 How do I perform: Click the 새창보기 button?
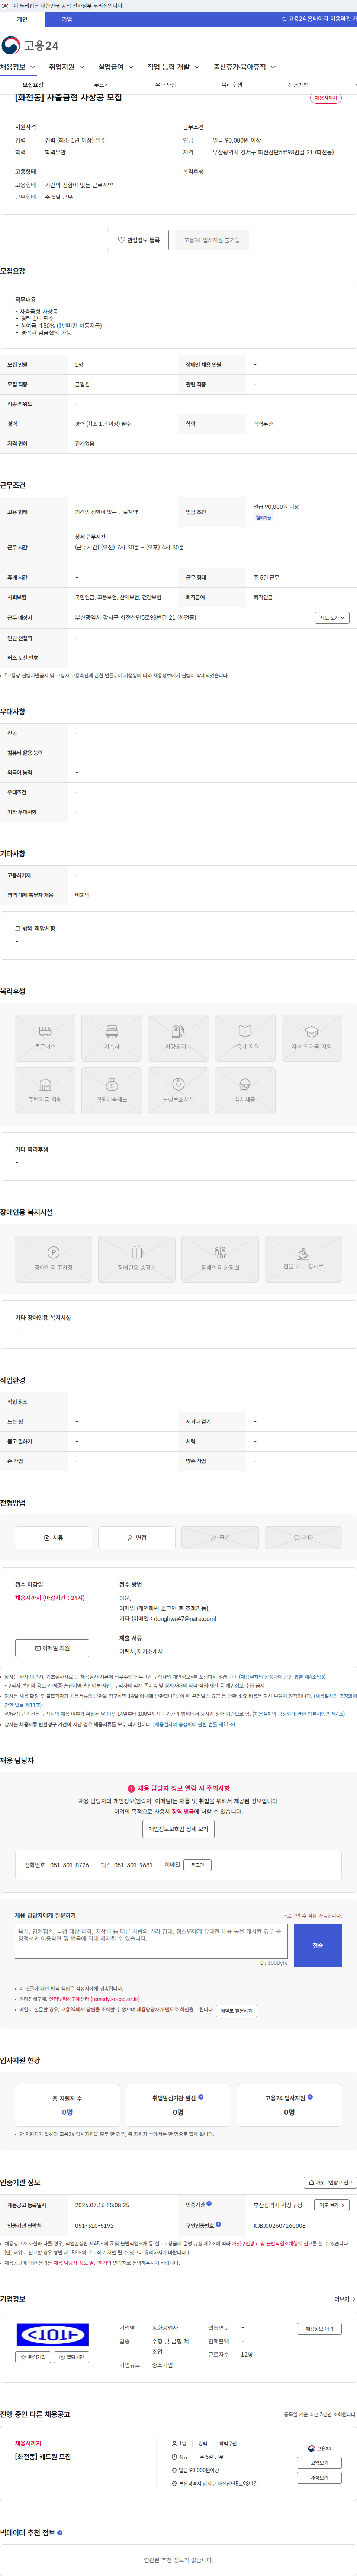[319, 2478]
